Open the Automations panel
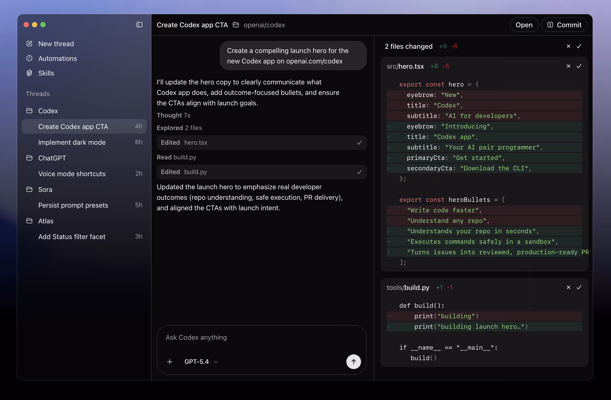The width and height of the screenshot is (611, 400). coord(58,58)
